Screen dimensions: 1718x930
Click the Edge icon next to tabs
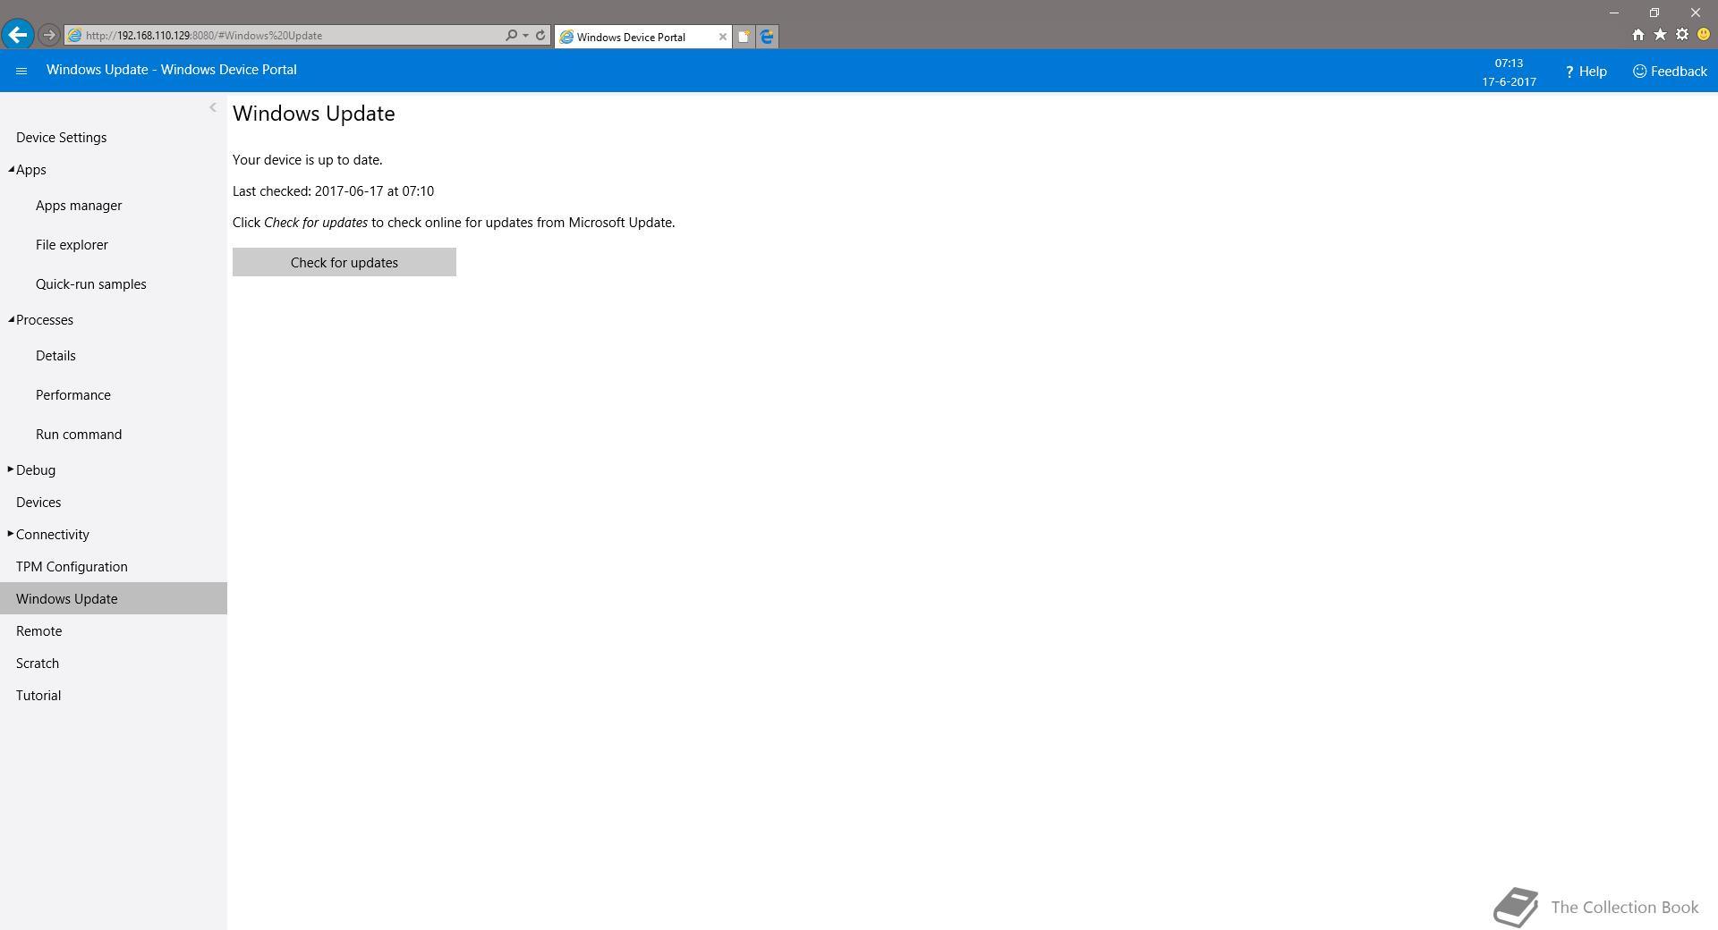coord(767,37)
